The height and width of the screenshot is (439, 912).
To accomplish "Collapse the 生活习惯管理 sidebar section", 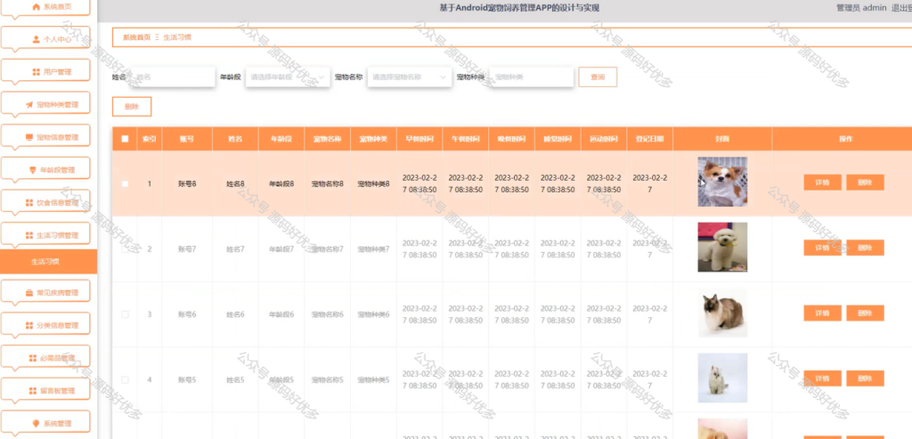I will [45, 235].
